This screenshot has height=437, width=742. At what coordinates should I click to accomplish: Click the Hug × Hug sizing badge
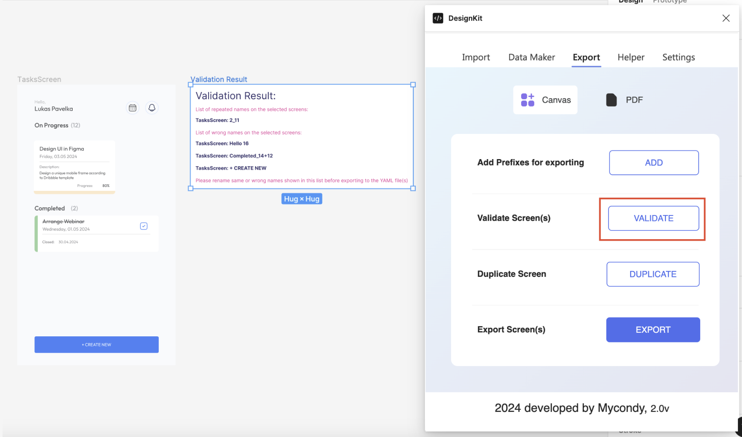click(x=301, y=198)
